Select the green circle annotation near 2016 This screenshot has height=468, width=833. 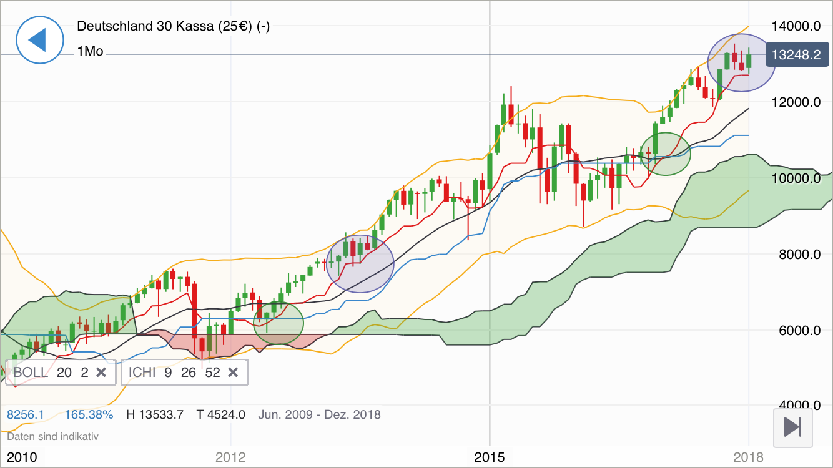665,154
